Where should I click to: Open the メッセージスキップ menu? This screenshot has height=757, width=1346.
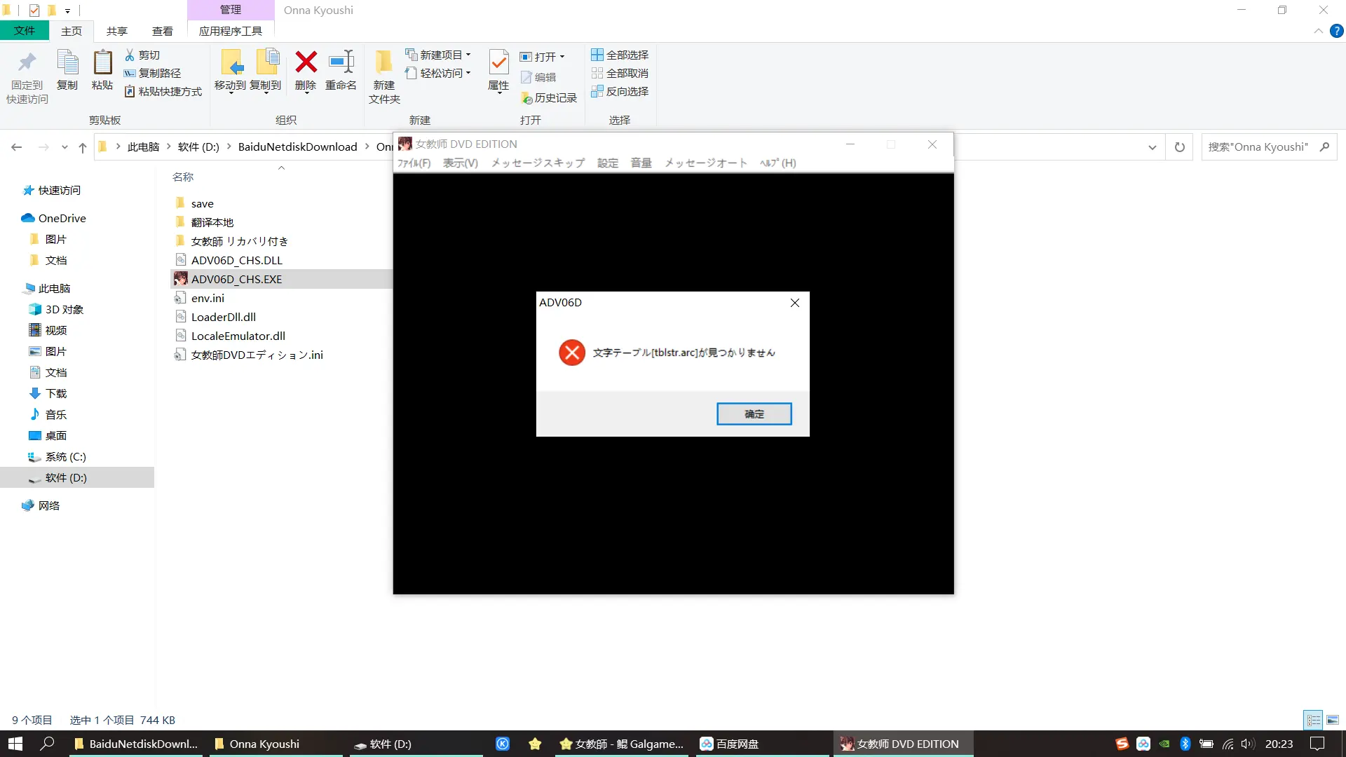(538, 163)
